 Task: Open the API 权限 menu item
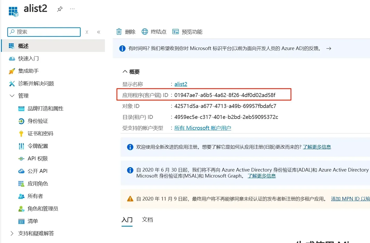(38, 159)
